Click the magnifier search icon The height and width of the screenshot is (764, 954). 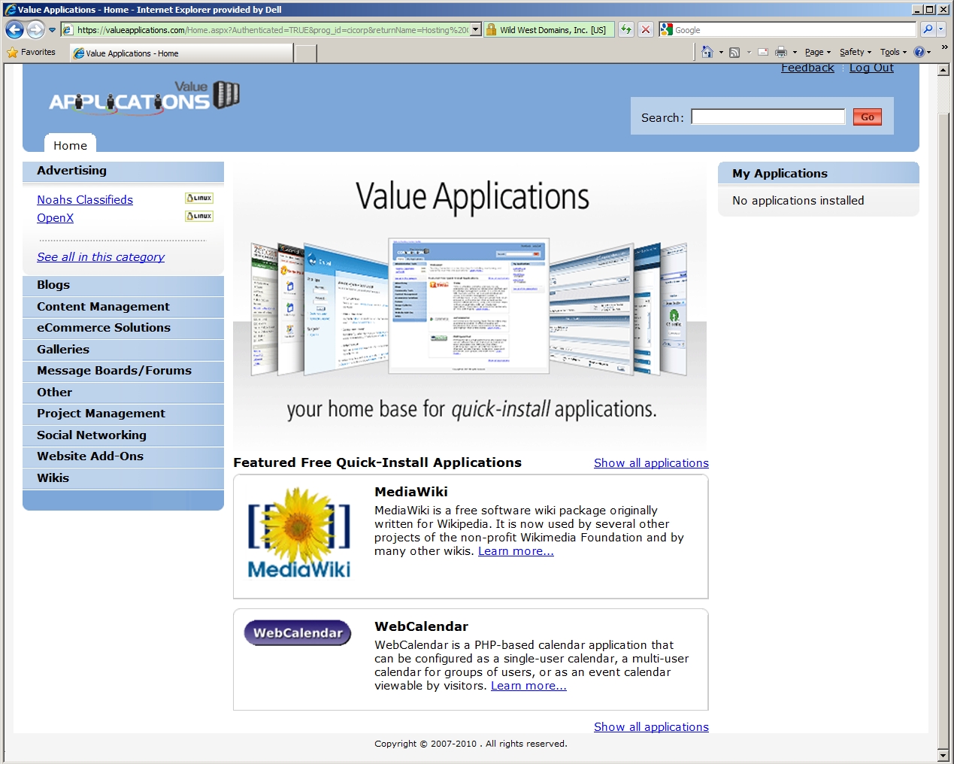(928, 29)
